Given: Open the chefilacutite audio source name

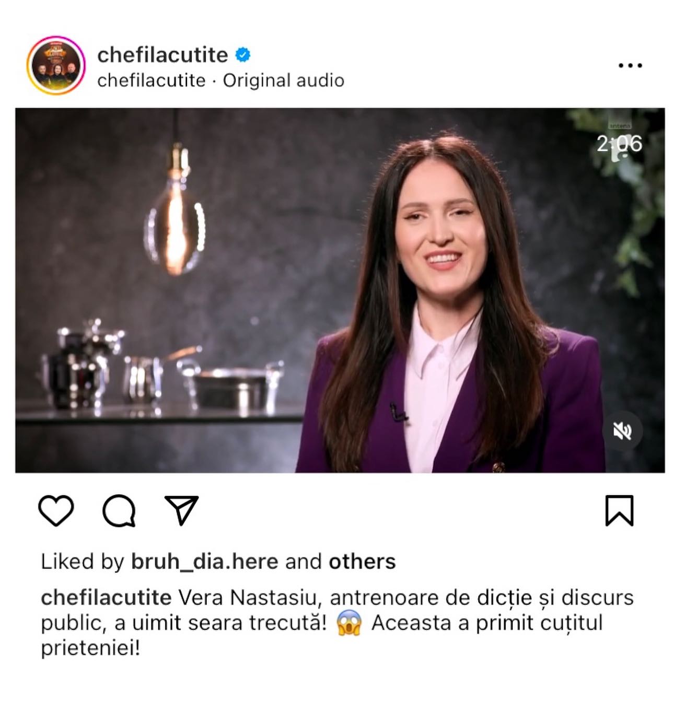Looking at the screenshot, I should [151, 80].
